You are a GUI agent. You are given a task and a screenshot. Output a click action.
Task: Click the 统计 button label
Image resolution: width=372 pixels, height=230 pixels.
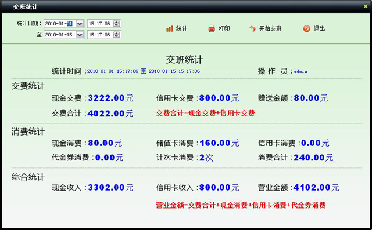click(181, 29)
